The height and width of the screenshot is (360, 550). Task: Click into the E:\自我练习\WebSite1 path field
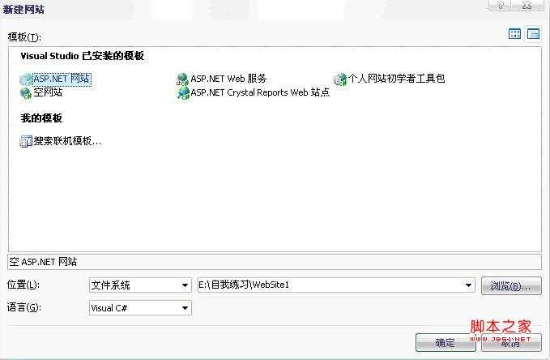330,285
